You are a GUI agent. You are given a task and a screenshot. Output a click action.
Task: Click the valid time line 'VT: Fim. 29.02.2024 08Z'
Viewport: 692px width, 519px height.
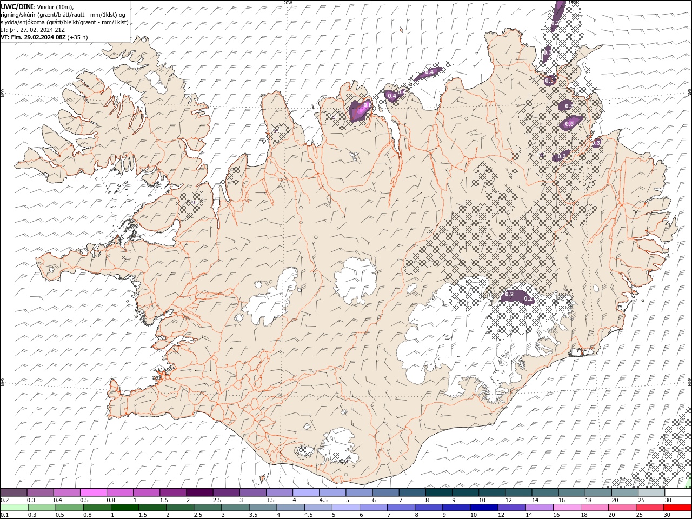click(x=34, y=37)
